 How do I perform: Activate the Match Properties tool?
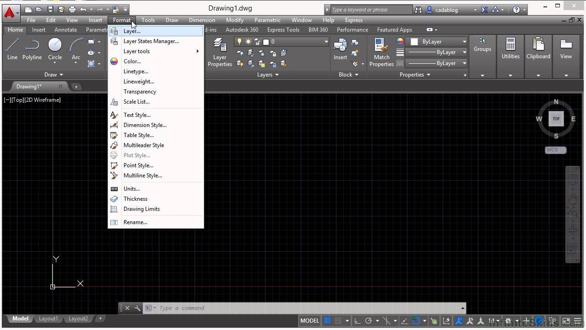tap(381, 52)
